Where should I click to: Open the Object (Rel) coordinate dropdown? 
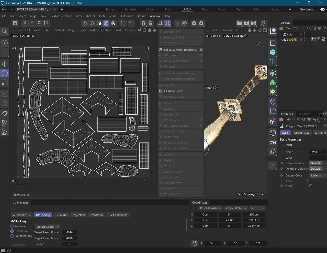tap(236, 208)
